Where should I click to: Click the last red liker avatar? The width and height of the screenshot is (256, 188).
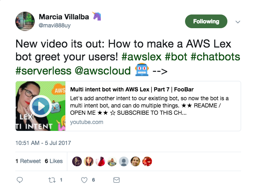click(x=147, y=161)
